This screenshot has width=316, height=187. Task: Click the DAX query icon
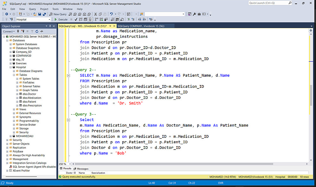click(89, 14)
